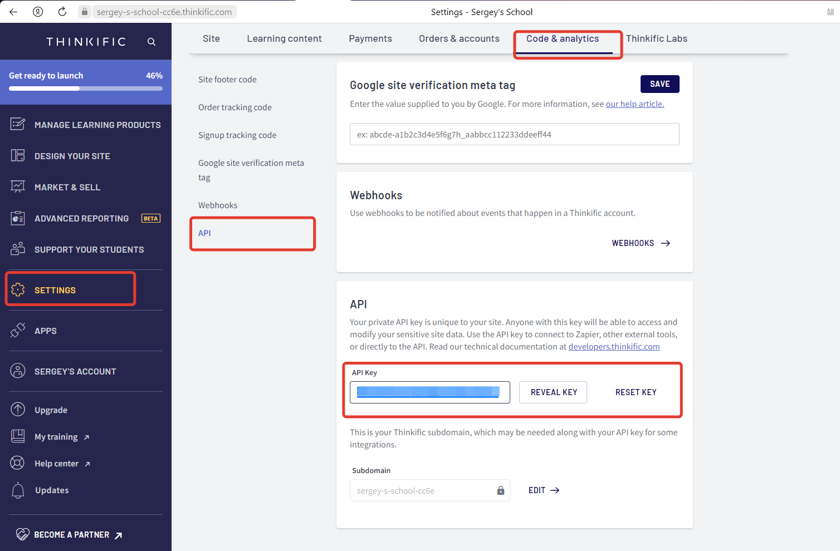Open the Orders & accounts tab
The image size is (840, 551).
(x=459, y=38)
